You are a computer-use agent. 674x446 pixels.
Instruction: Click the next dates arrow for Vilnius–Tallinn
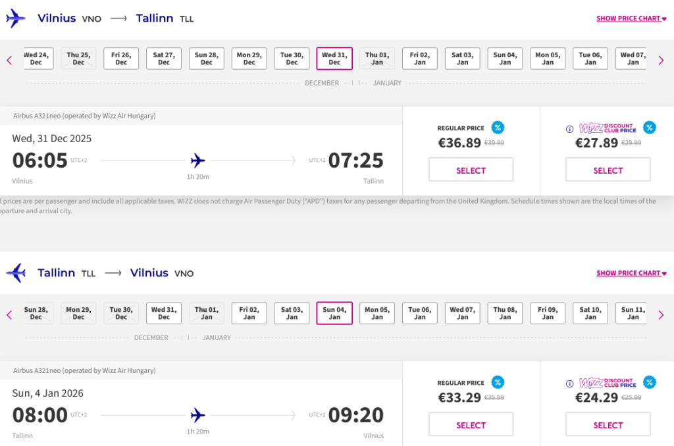[661, 61]
